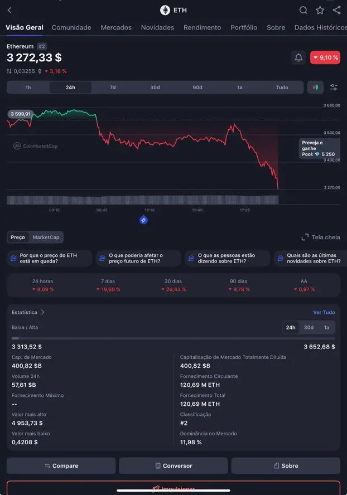Tap the bottom Sobre button
The image size is (347, 495).
coord(286,465)
